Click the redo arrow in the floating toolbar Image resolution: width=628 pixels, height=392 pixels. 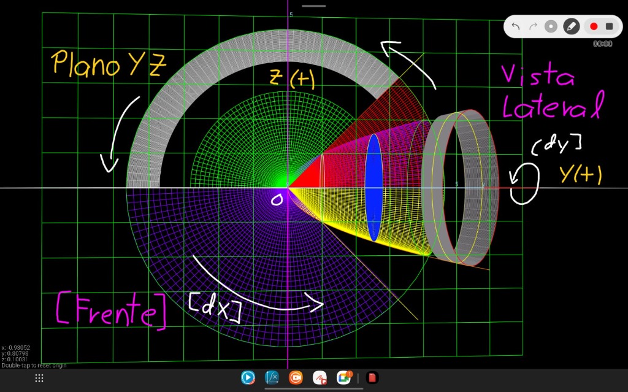pyautogui.click(x=533, y=26)
